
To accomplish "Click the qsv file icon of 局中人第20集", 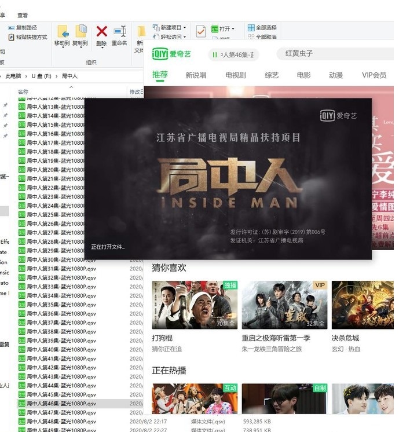I will [x=22, y=170].
